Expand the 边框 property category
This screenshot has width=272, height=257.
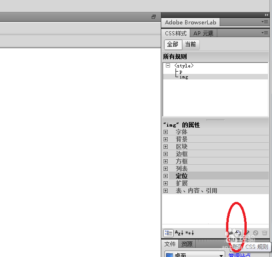166,154
